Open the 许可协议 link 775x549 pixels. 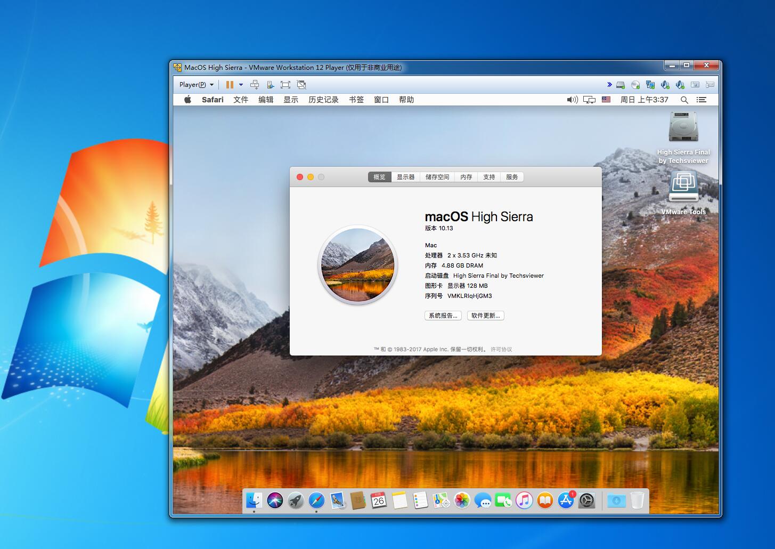click(x=501, y=350)
